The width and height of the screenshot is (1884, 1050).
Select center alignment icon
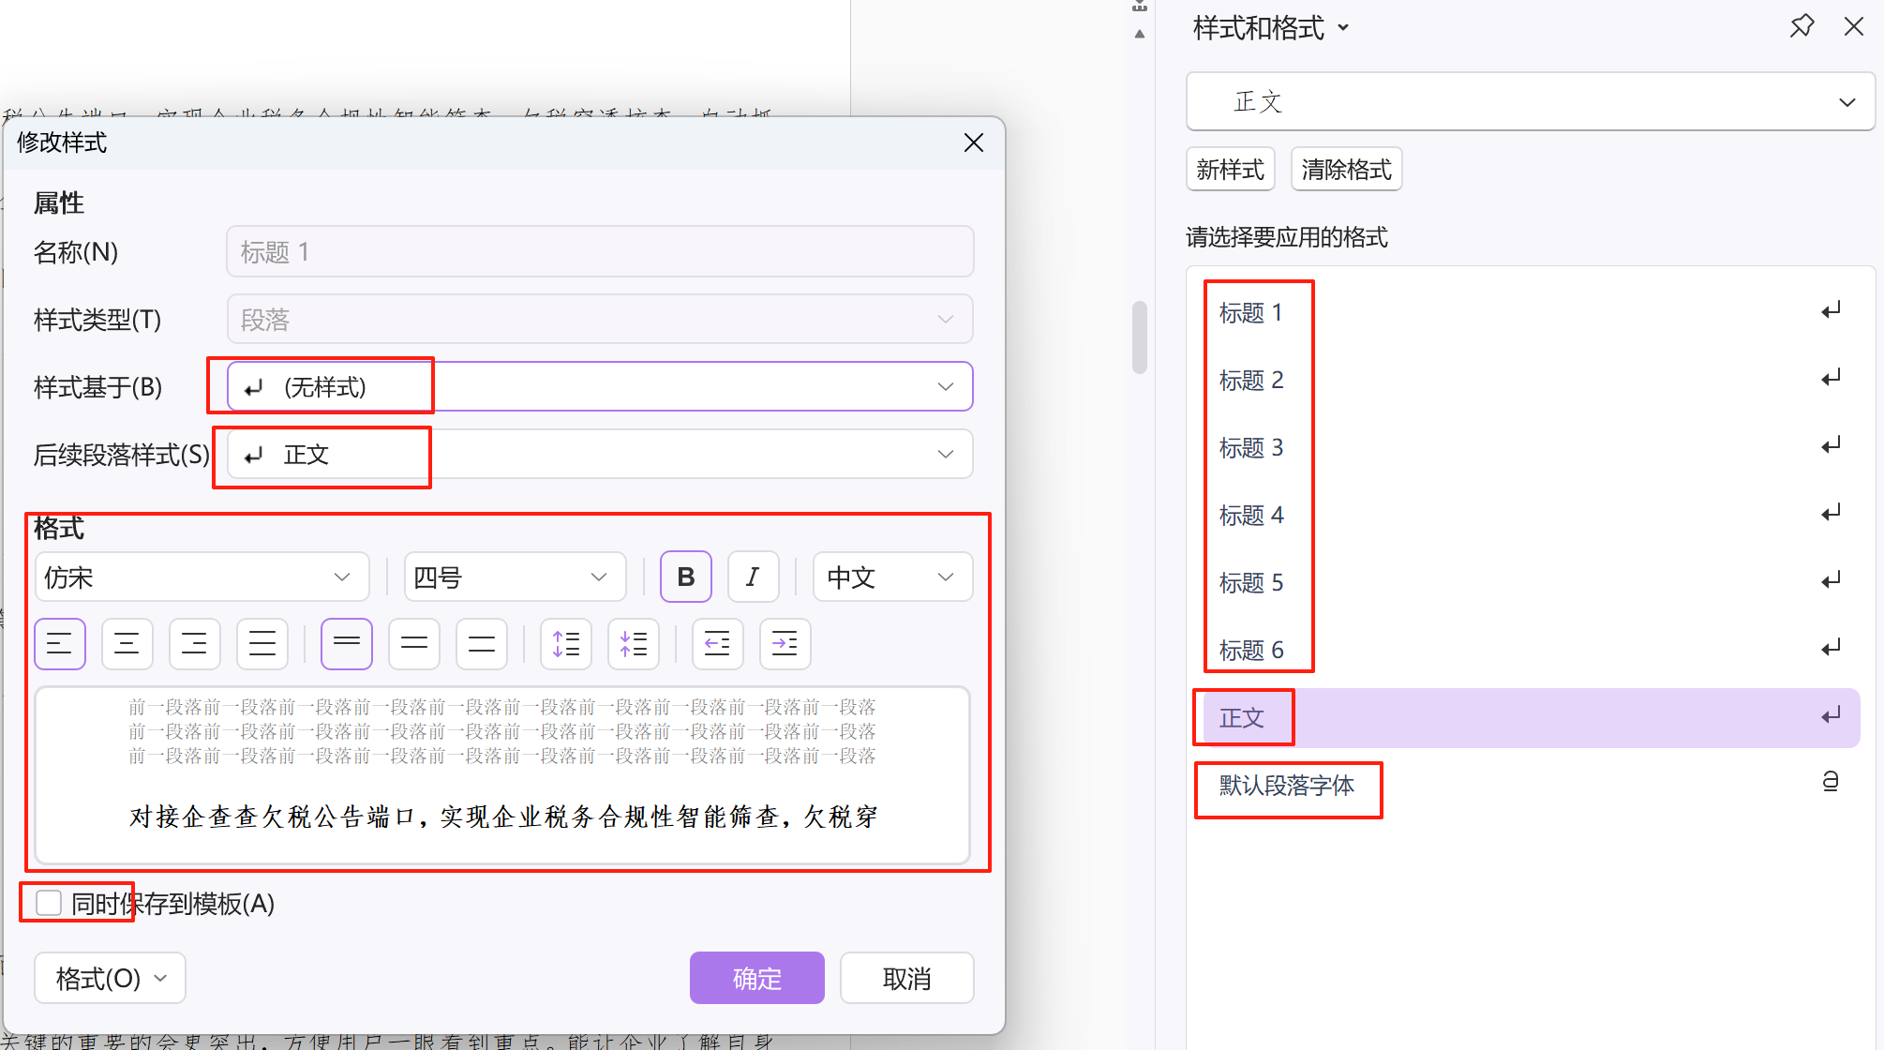click(127, 644)
